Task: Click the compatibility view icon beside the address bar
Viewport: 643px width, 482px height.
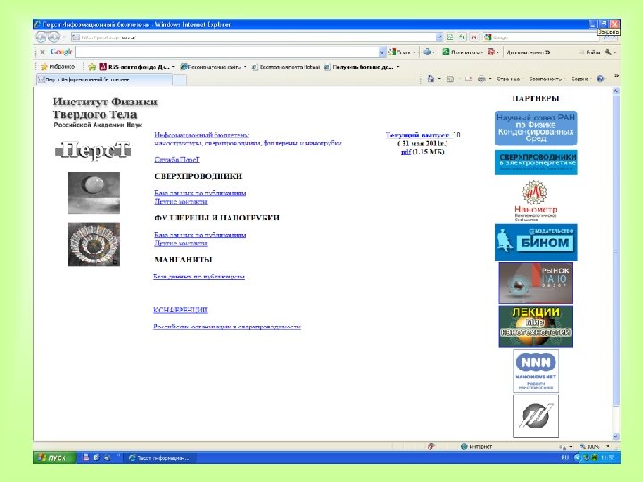Action: pos(450,37)
